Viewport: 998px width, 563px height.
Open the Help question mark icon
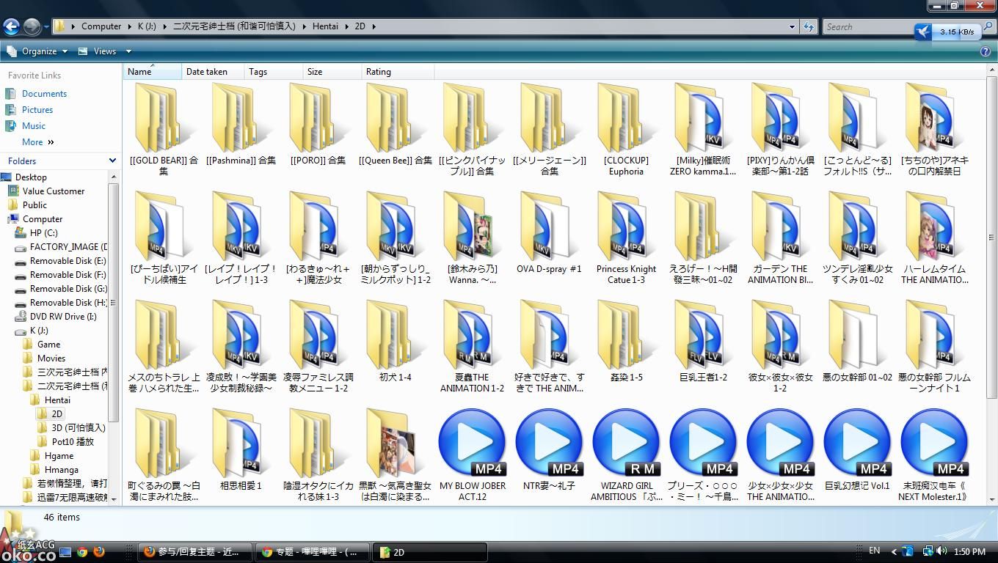[x=986, y=51]
